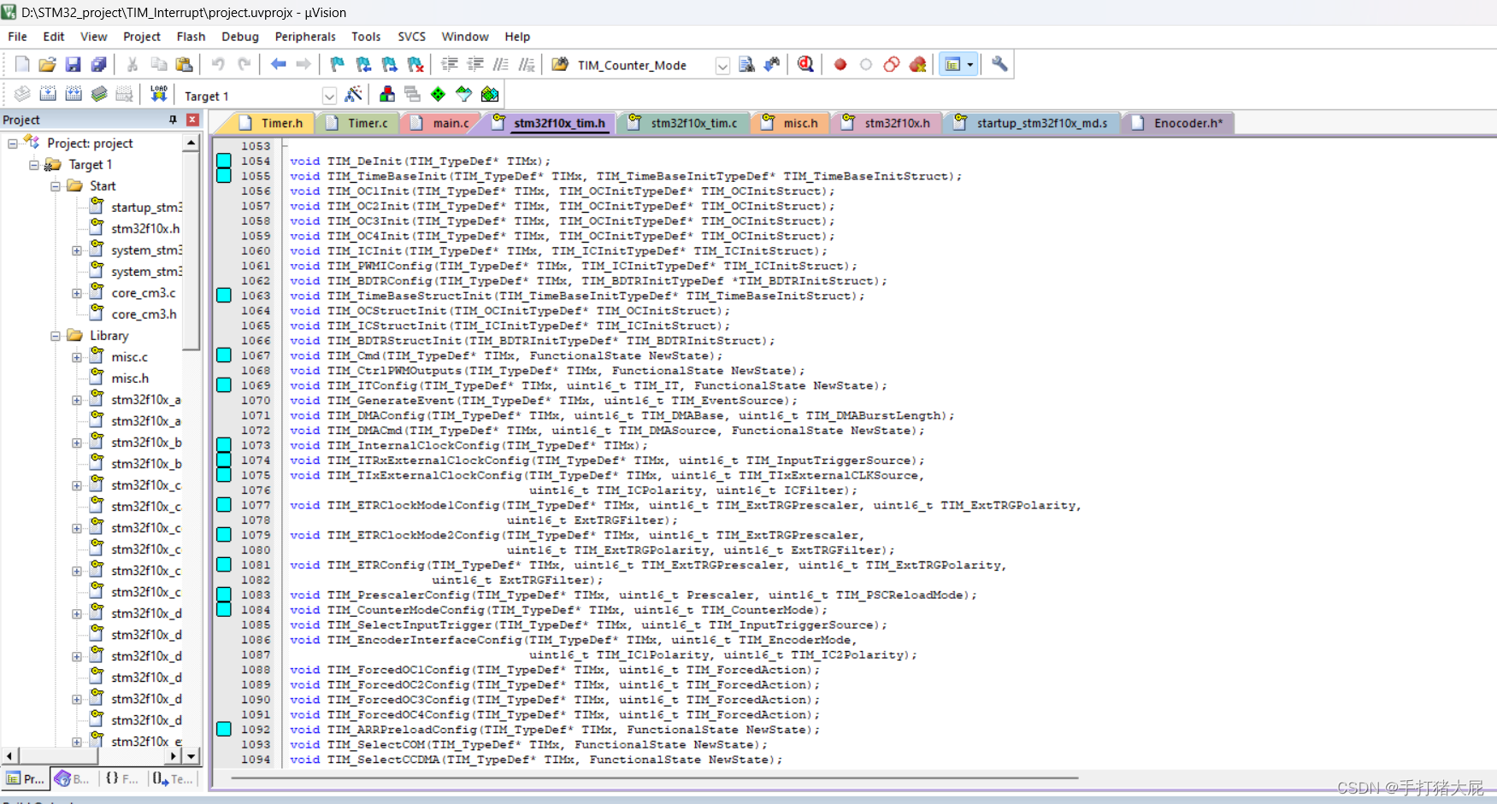
Task: Open Select Software Packs icon
Action: point(464,94)
